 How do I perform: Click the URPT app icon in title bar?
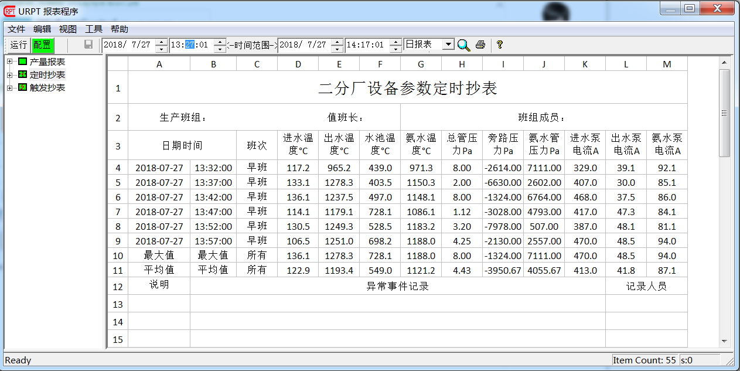(10, 11)
